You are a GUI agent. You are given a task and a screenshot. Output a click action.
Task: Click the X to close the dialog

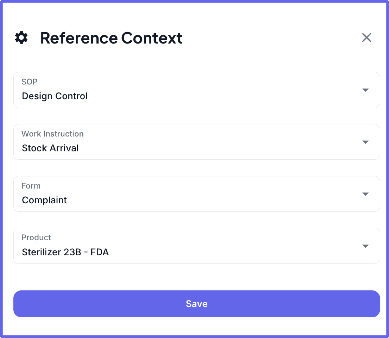[x=367, y=38]
